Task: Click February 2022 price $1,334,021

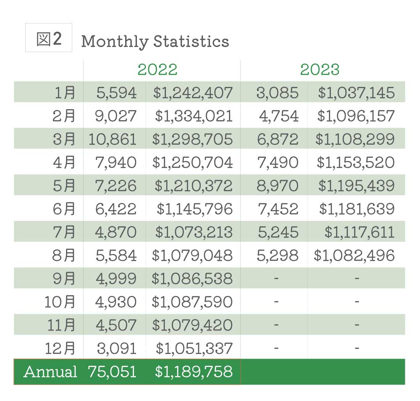Action: tap(193, 116)
